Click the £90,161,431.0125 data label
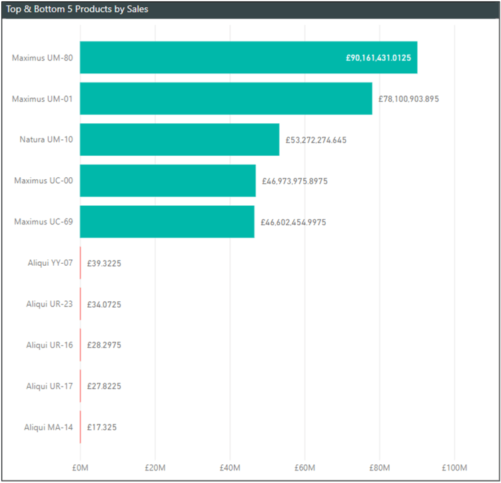Viewport: 501px width, 483px height. click(x=378, y=58)
